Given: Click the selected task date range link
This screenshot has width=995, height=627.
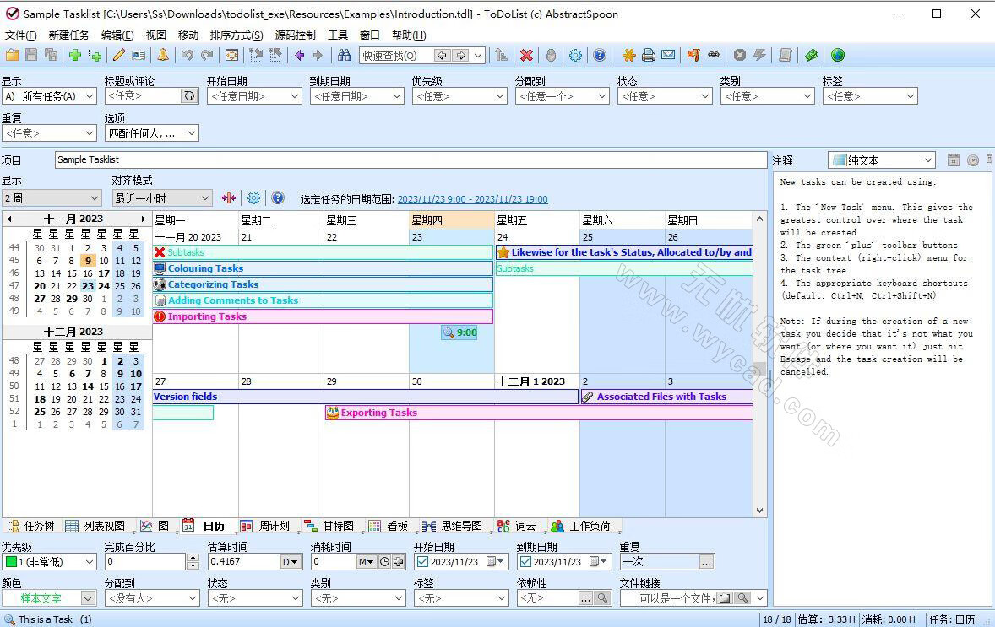Looking at the screenshot, I should (472, 199).
